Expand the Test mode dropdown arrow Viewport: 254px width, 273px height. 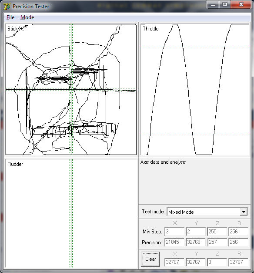[x=244, y=212]
